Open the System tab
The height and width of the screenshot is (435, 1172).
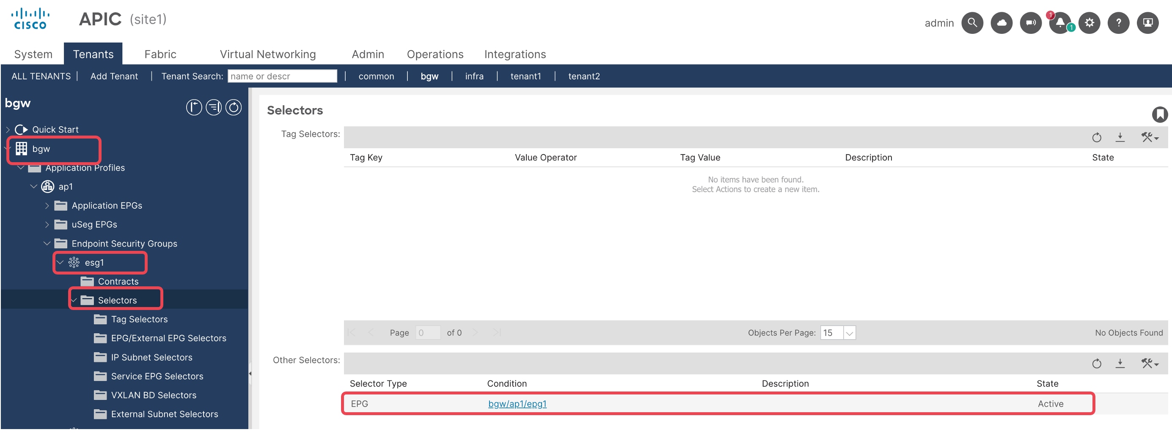pos(33,54)
